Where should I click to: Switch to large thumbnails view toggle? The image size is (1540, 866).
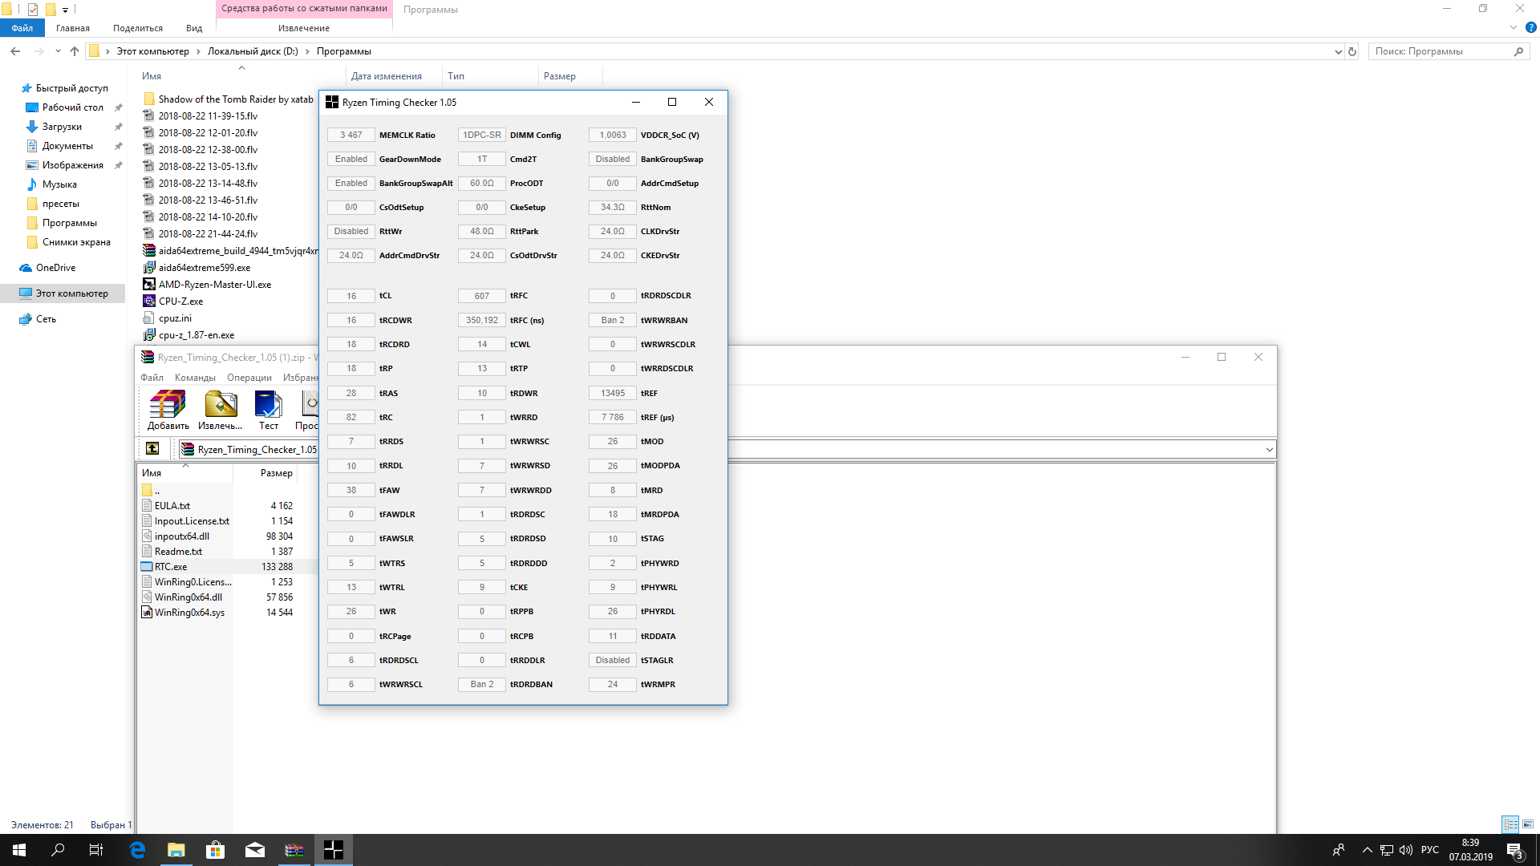[x=1528, y=824]
